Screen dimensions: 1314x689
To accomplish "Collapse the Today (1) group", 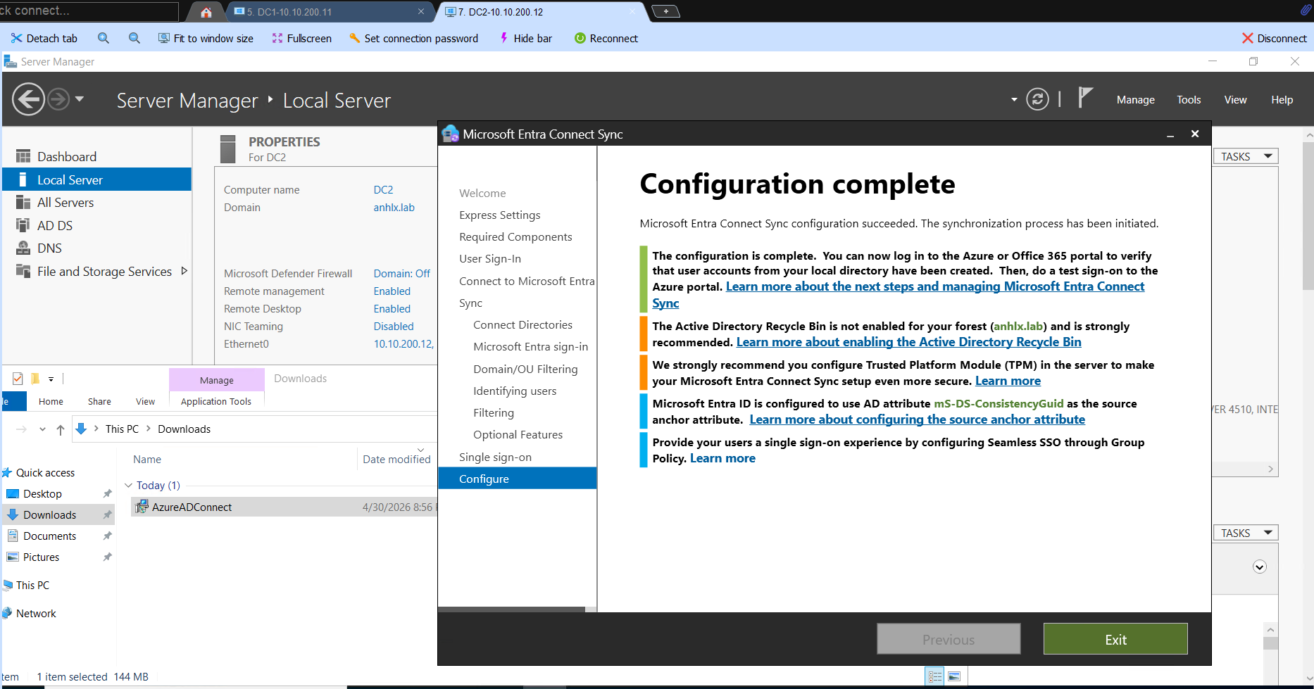I will point(128,486).
